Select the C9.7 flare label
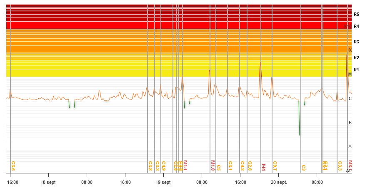 [x=275, y=166]
